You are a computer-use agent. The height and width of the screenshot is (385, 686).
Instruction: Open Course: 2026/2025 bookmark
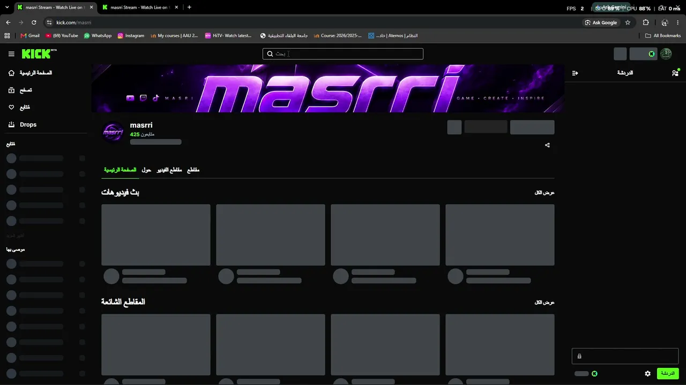[x=338, y=36]
